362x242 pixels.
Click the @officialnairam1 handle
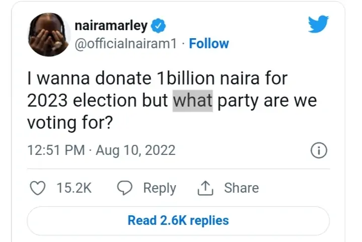pos(126,44)
